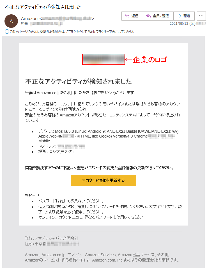207x268 pixels.
Task: Click the sender avatar circle A
Action: [x=11, y=21]
